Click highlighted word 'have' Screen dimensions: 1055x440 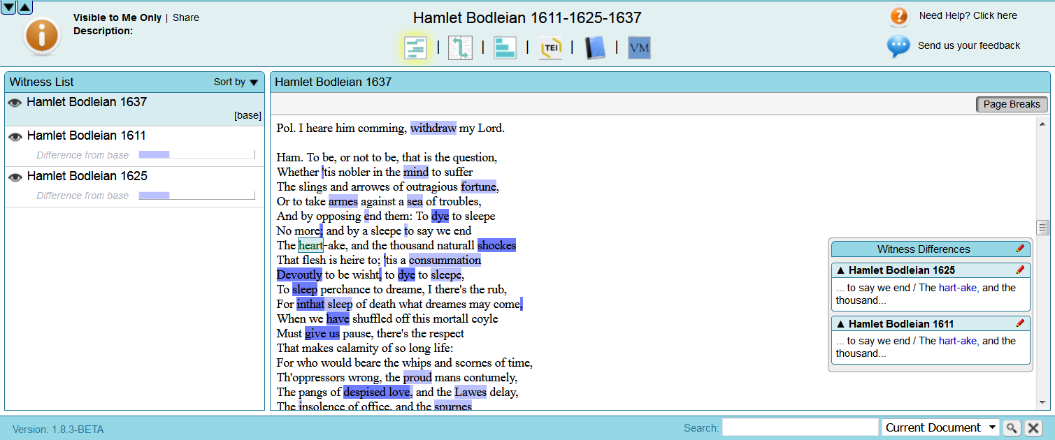pyautogui.click(x=338, y=318)
